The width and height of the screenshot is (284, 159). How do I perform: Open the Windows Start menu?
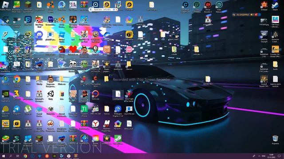click(4, 156)
